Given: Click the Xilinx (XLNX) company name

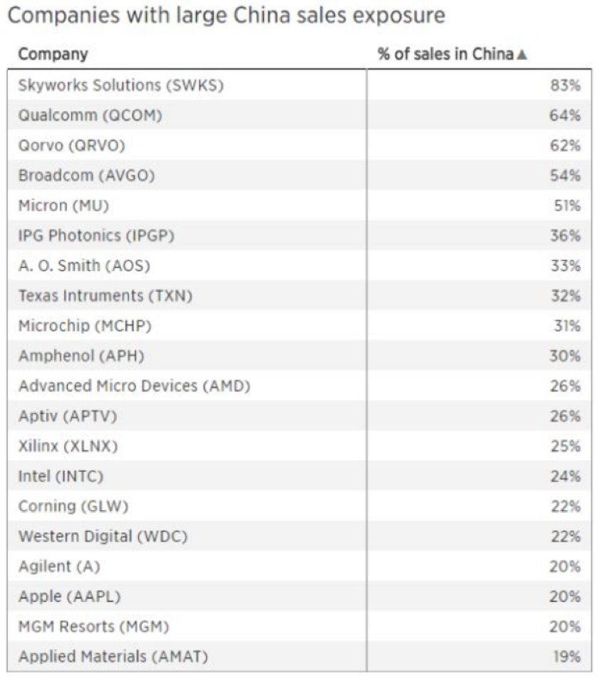Looking at the screenshot, I should 68,446.
